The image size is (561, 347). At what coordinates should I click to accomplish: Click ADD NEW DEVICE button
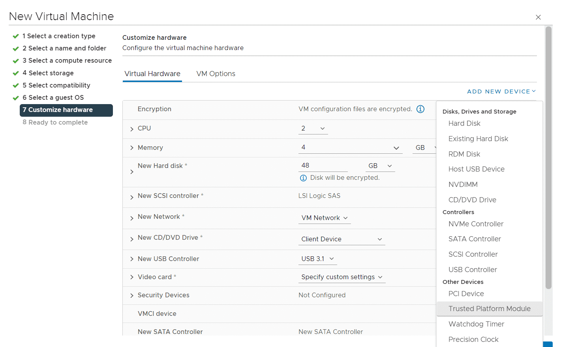pos(501,91)
